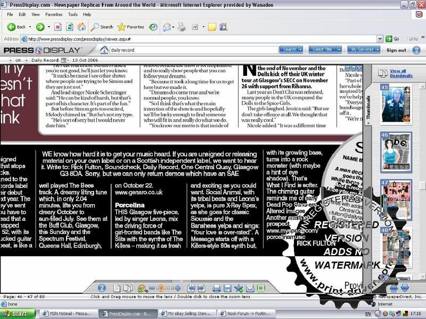Open page 45 thumbnail
The height and width of the screenshot is (319, 426).
point(396,104)
